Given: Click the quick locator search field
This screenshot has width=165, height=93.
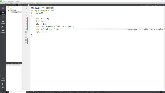Looking at the screenshot, I should (17, 92).
